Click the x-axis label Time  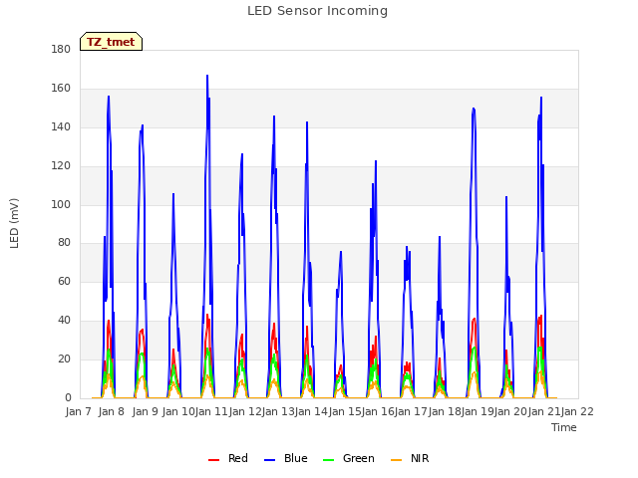[564, 427]
